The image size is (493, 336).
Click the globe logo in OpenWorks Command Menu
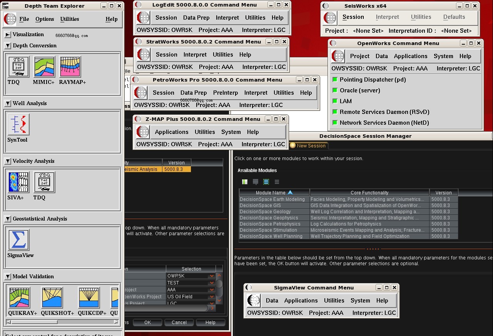[338, 56]
